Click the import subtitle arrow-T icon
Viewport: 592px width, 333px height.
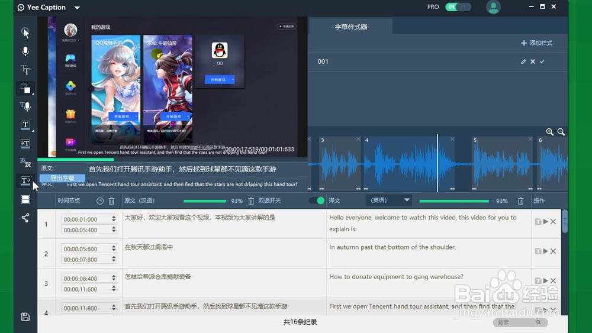pyautogui.click(x=25, y=143)
